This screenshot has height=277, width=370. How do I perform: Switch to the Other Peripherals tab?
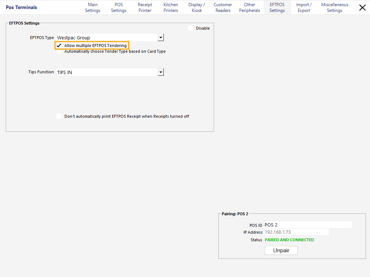pos(249,7)
